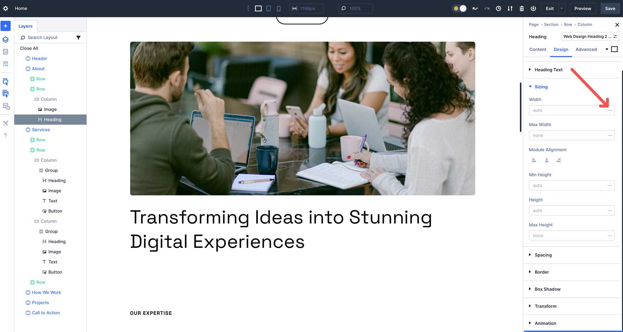Collapse the Sizing section
This screenshot has width=623, height=332.
pyautogui.click(x=541, y=87)
